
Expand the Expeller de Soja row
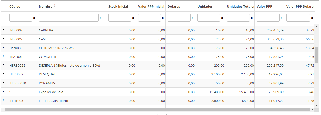click(4, 91)
